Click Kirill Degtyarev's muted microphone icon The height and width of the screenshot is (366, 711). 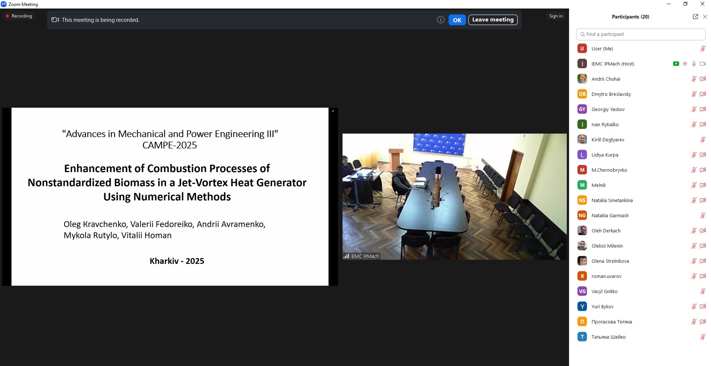pyautogui.click(x=702, y=140)
